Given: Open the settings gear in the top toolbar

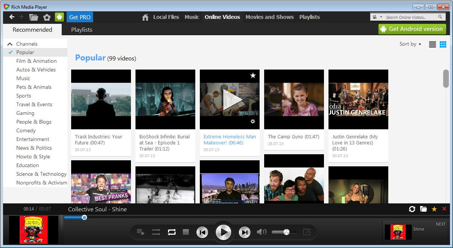Looking at the screenshot, I should click(x=47, y=17).
